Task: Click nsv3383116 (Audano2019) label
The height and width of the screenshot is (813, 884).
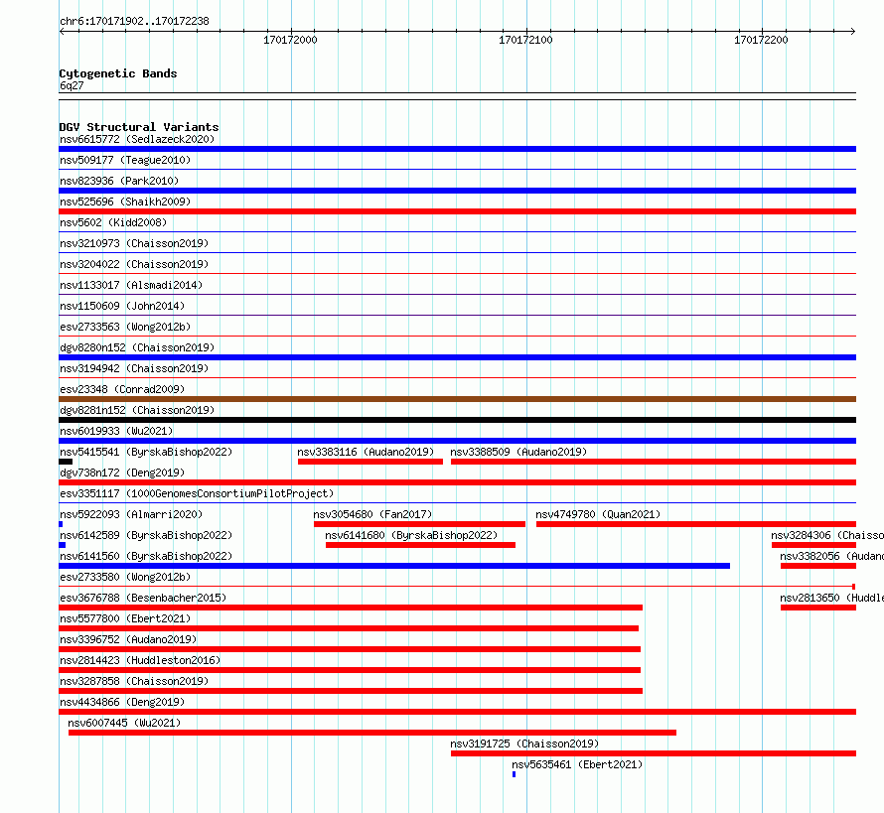Action: [x=366, y=452]
